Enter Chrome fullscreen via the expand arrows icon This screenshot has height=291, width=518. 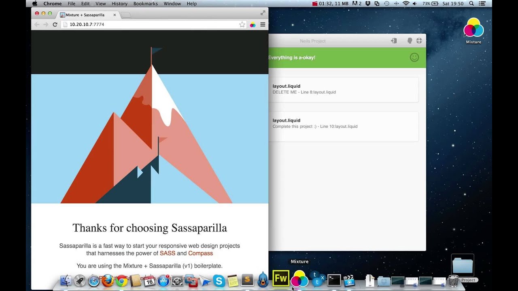click(263, 13)
